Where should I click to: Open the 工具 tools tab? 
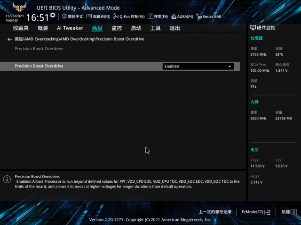click(155, 28)
